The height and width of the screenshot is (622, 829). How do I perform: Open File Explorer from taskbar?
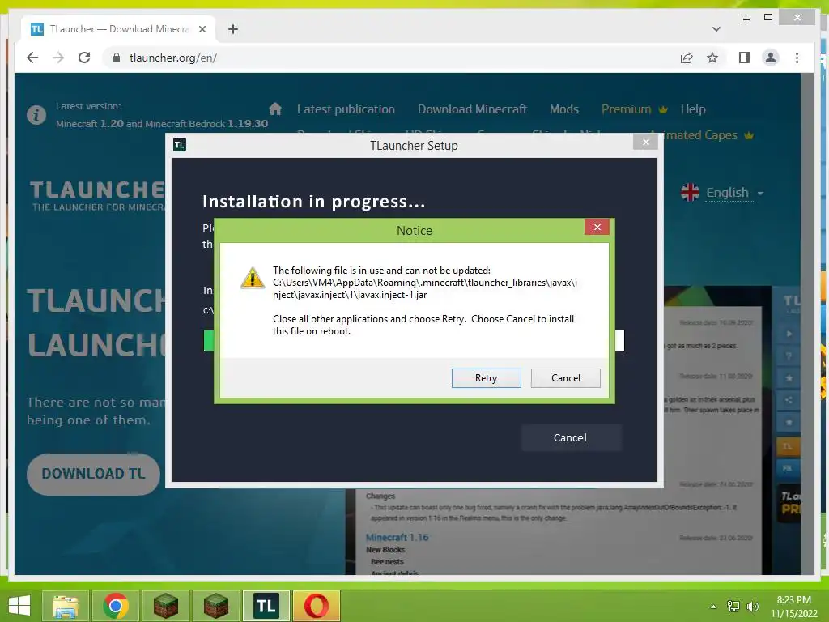pos(65,606)
